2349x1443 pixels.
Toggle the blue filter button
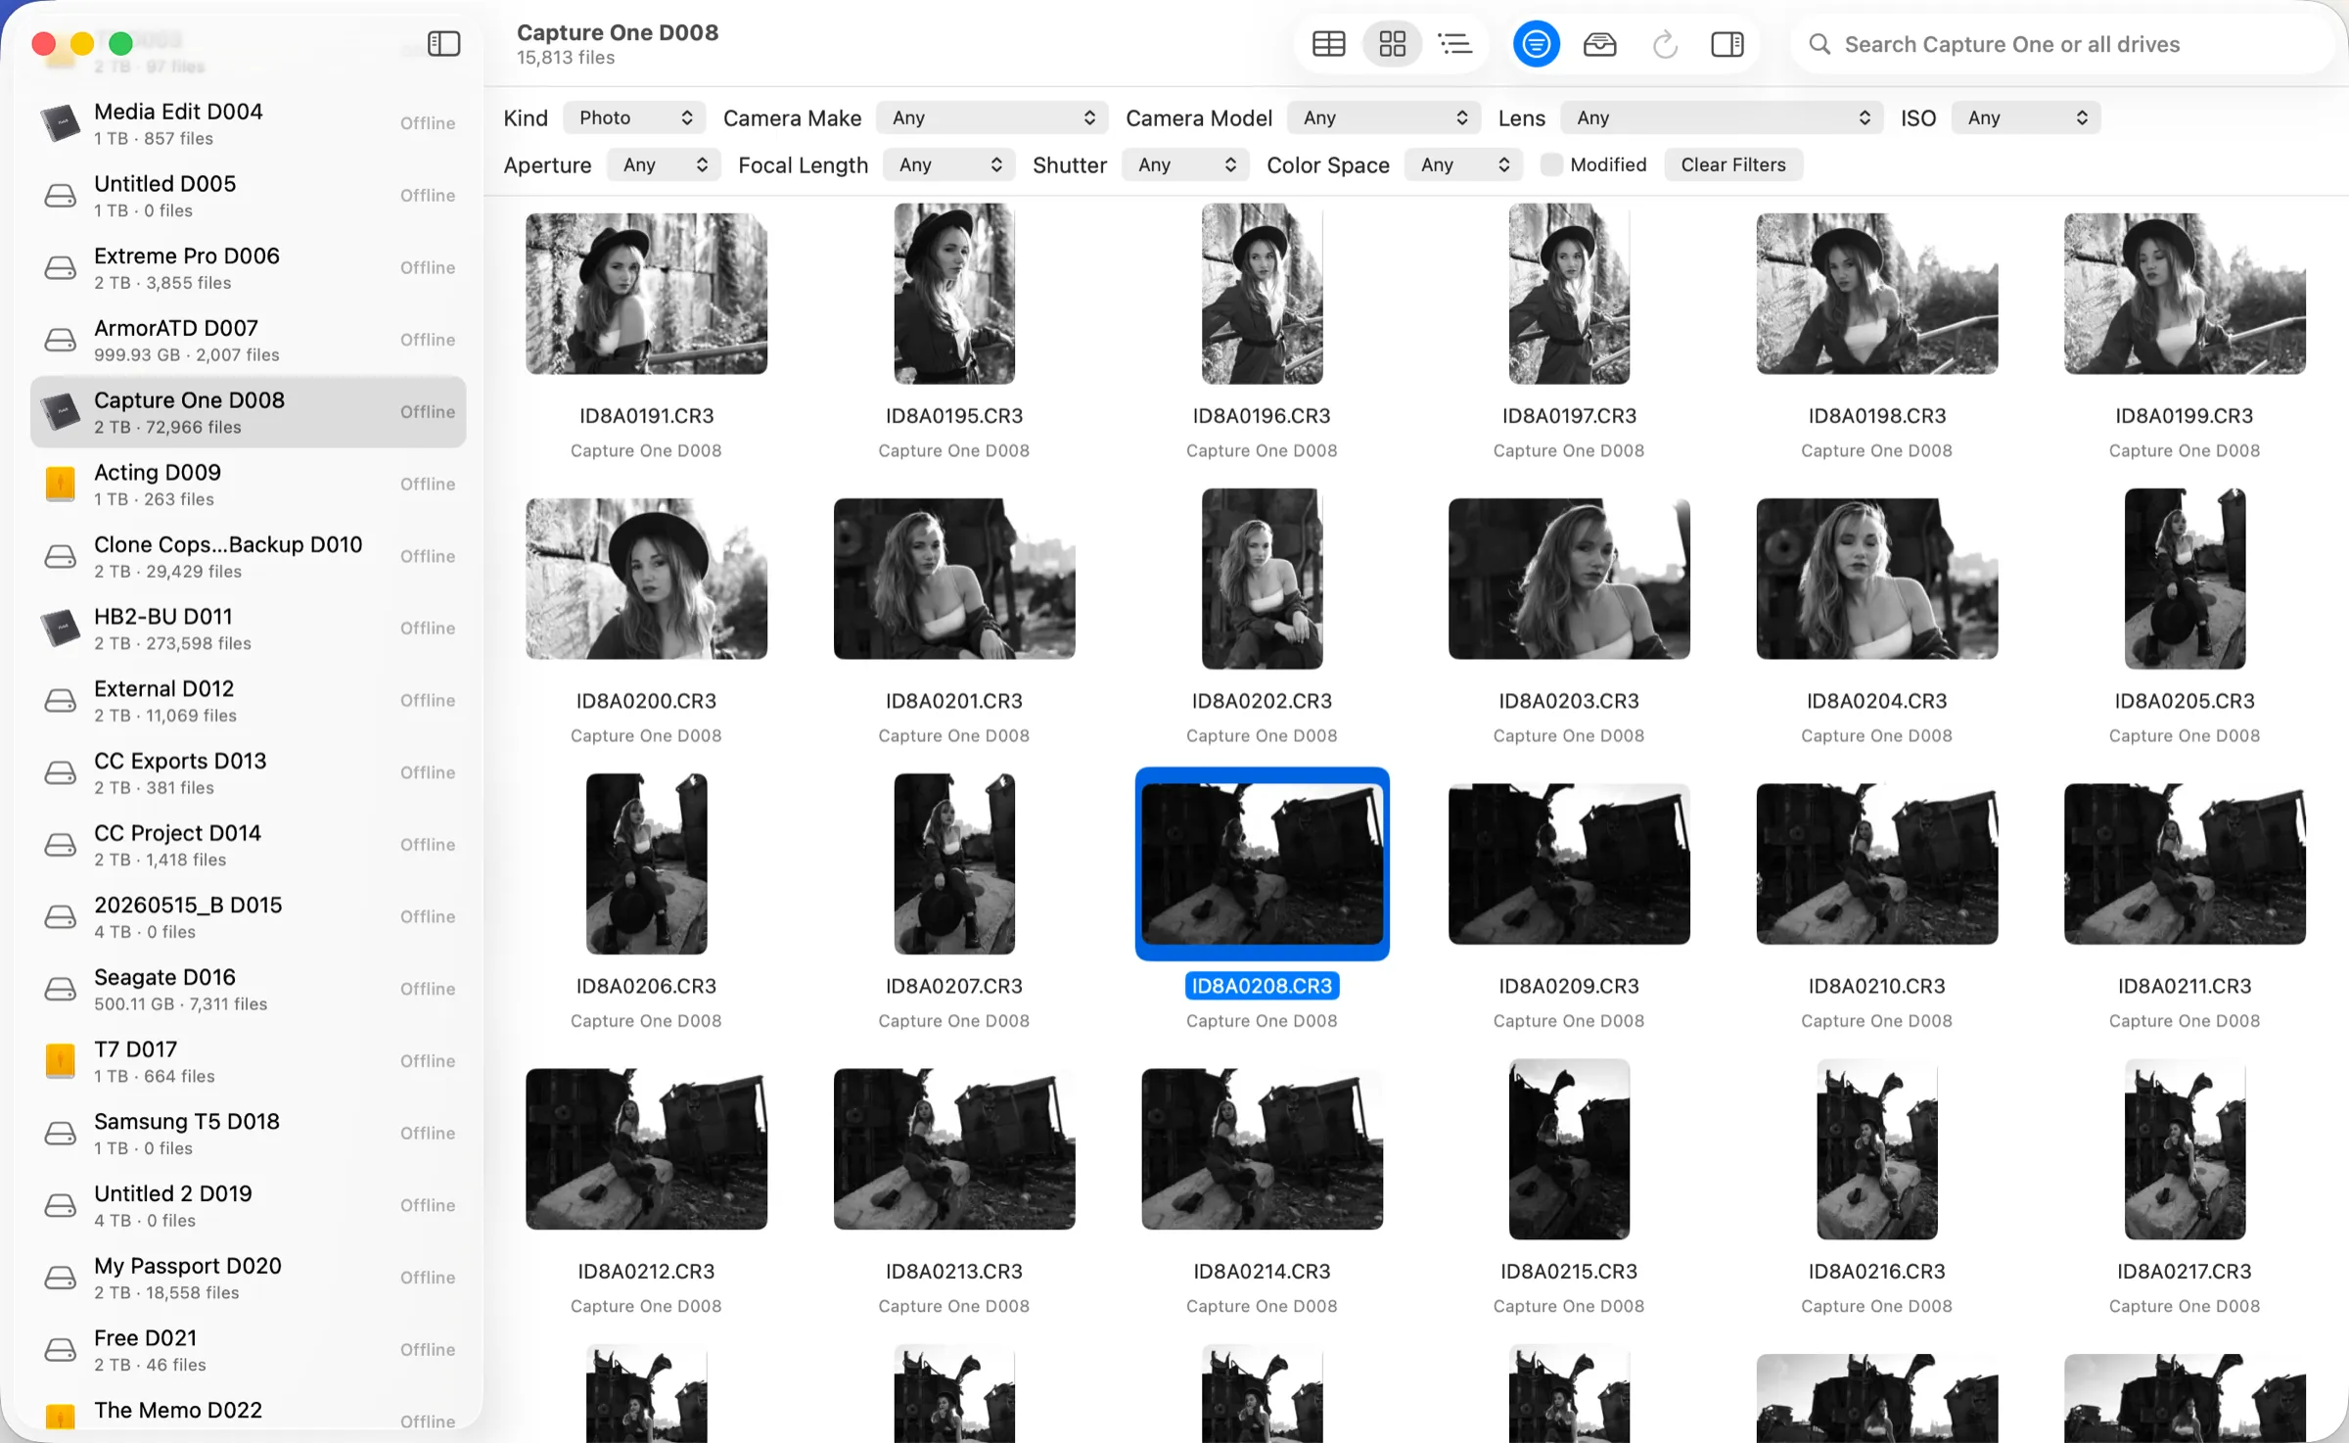point(1536,44)
